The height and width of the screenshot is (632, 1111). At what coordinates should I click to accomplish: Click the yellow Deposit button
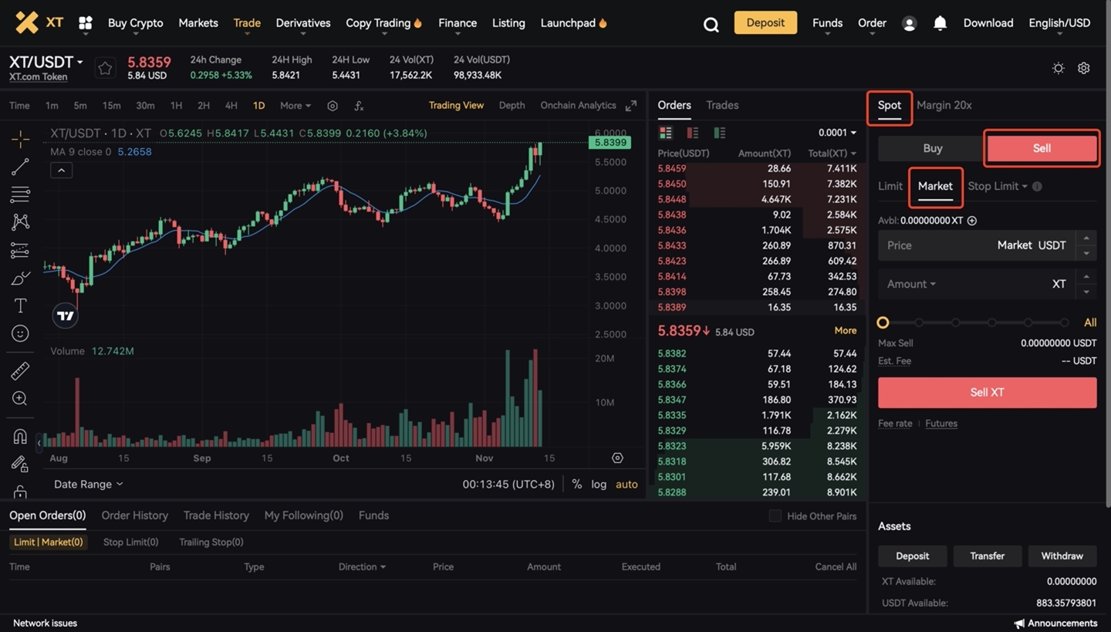tap(765, 23)
